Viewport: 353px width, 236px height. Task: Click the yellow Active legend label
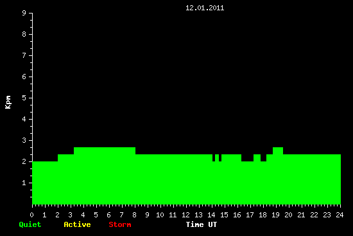tap(77, 224)
